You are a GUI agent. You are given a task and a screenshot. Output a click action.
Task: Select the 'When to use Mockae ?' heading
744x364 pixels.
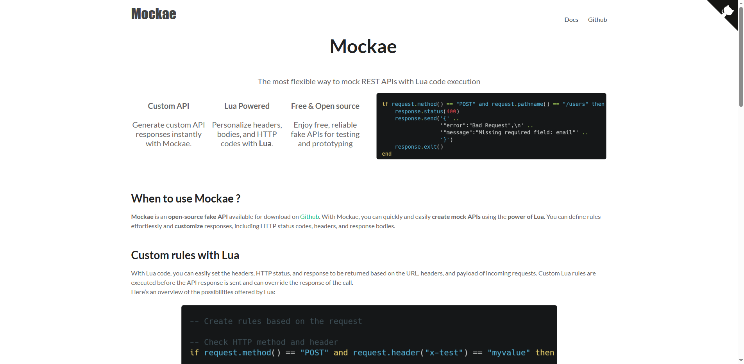pos(186,199)
